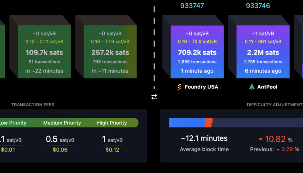
Task: Click the red down arrow beside 10.82%
Action: (x=261, y=140)
